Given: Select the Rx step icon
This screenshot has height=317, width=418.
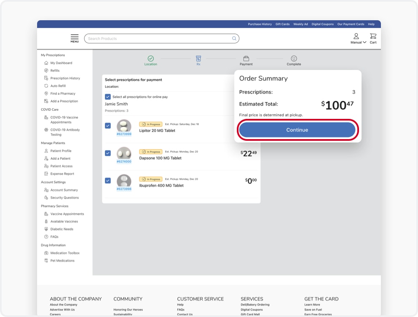Looking at the screenshot, I should pos(198,59).
